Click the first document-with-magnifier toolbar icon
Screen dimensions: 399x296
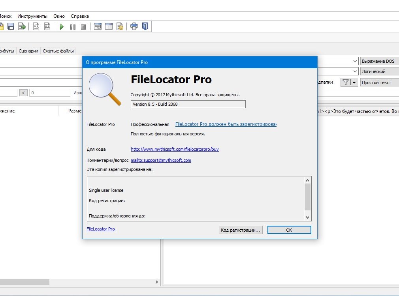pos(36,26)
